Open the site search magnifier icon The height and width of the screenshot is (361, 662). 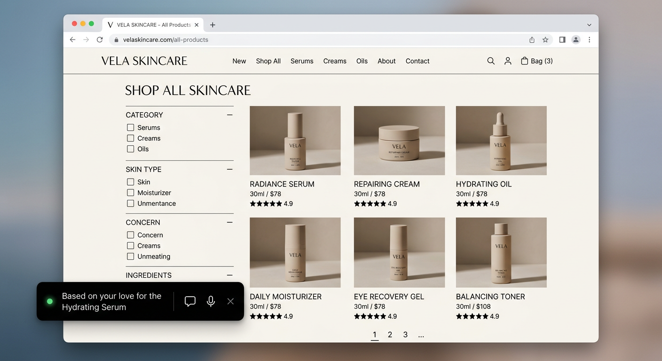(x=491, y=61)
